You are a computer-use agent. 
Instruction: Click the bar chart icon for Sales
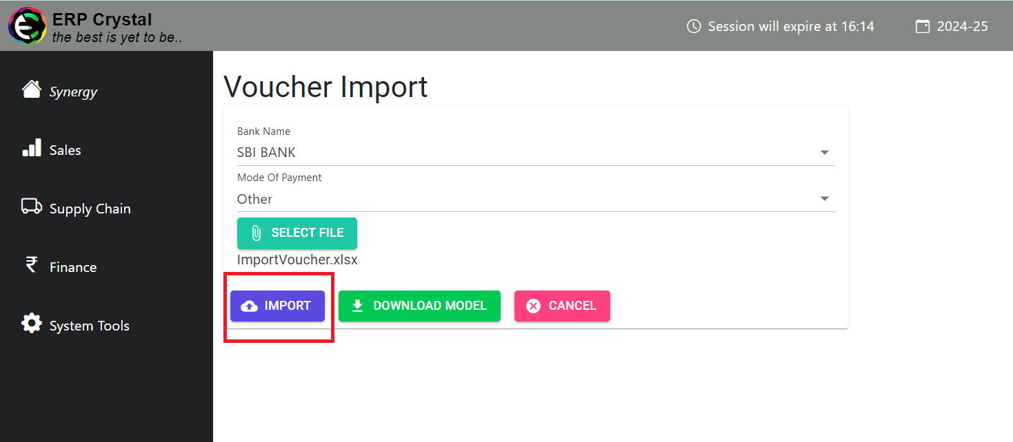tap(32, 148)
